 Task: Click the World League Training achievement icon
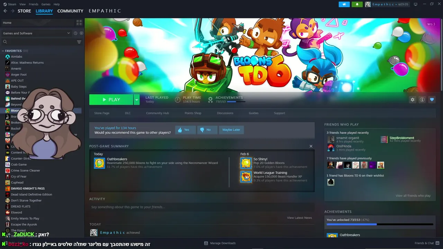[246, 176]
